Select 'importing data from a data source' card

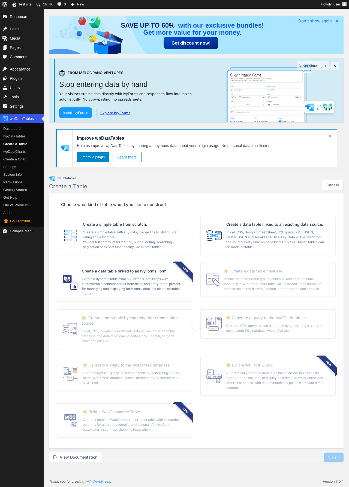(x=125, y=329)
